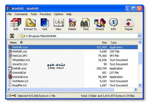
Task: Click the WinRAR books title bar icon
Action: click(x=9, y=9)
